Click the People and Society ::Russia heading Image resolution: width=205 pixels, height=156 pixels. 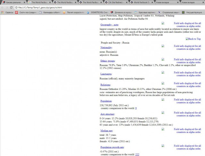115,43
